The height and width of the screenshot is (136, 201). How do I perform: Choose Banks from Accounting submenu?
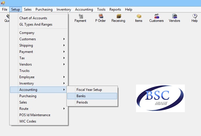click(x=92, y=96)
